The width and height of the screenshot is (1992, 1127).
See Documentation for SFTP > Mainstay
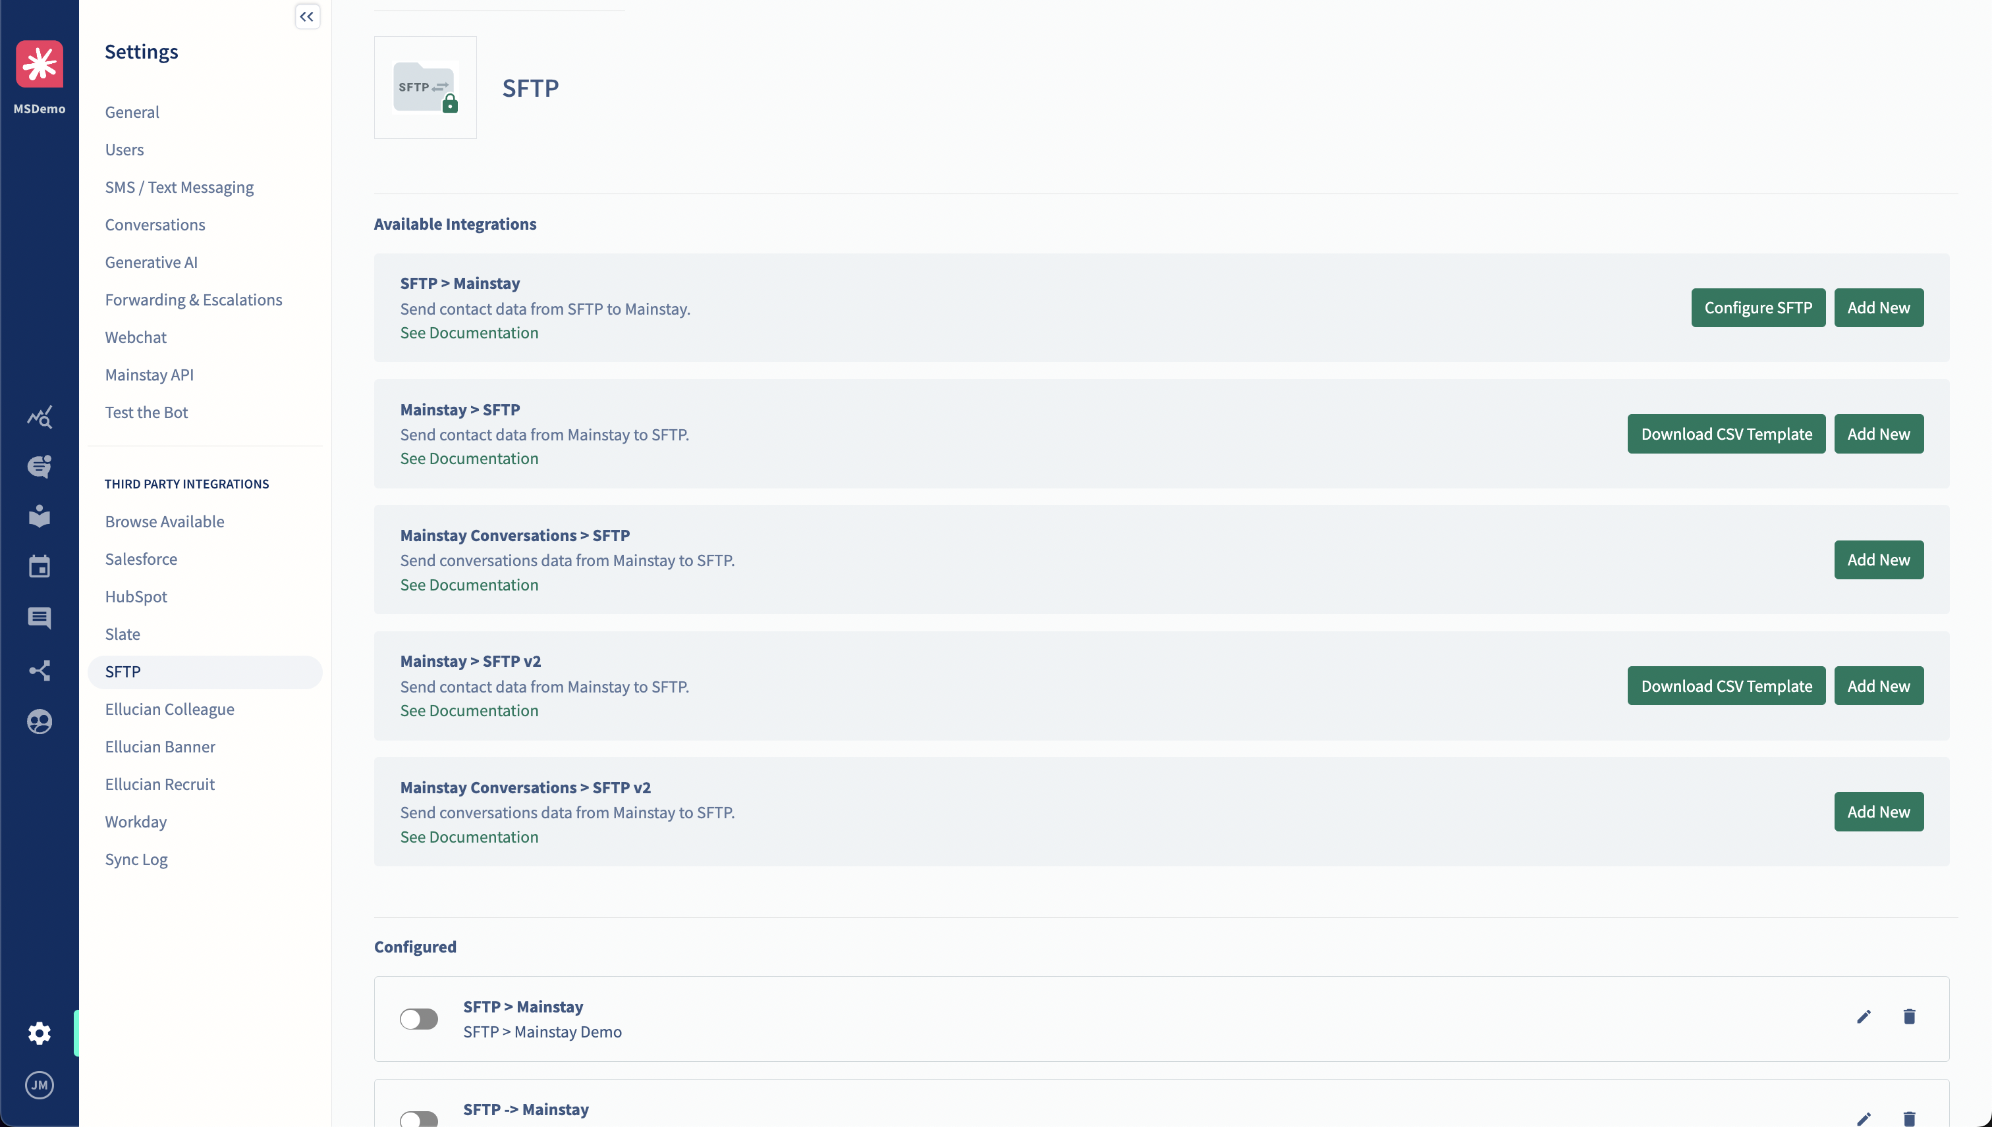pos(469,332)
